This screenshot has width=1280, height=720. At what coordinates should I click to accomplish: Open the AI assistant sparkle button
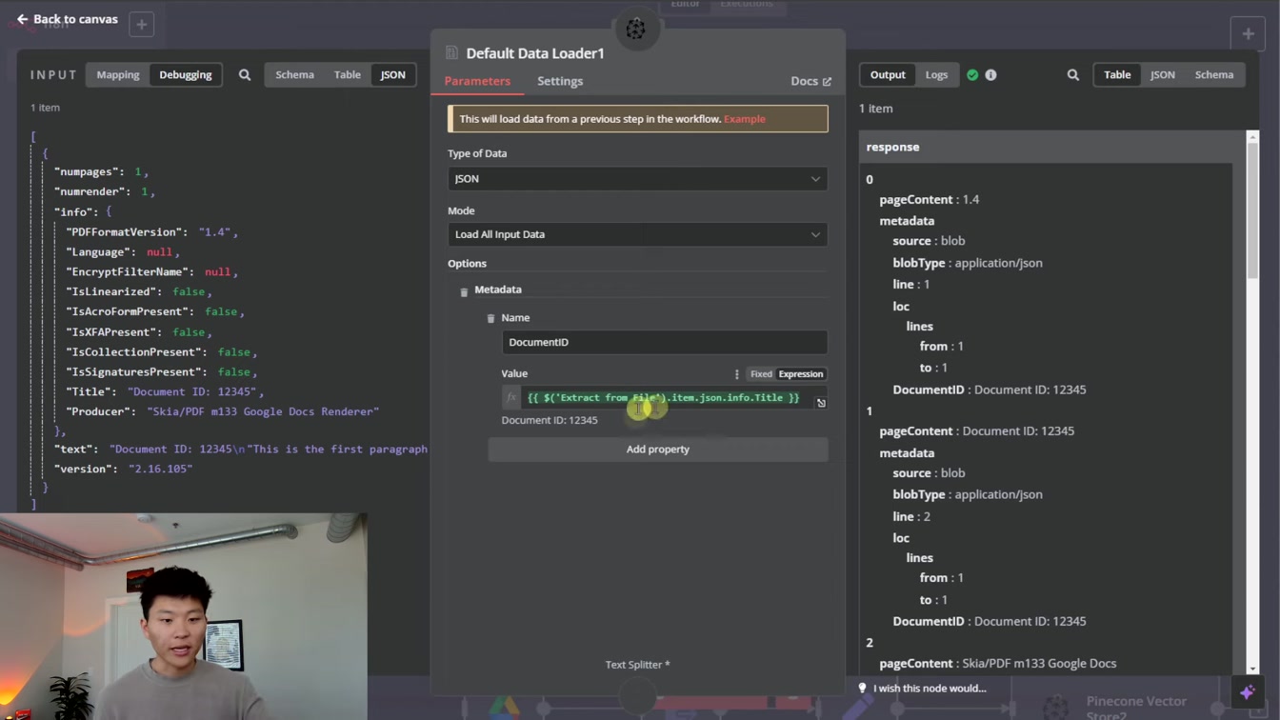[1248, 691]
